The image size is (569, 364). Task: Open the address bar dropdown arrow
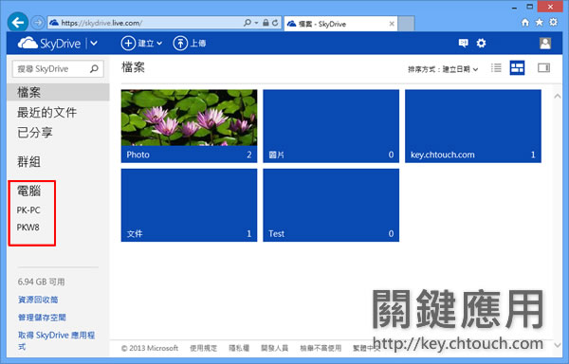tap(256, 23)
